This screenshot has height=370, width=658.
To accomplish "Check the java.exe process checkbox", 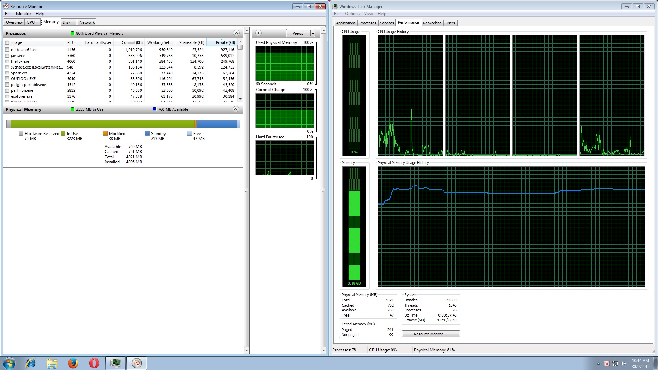I will pyautogui.click(x=7, y=56).
